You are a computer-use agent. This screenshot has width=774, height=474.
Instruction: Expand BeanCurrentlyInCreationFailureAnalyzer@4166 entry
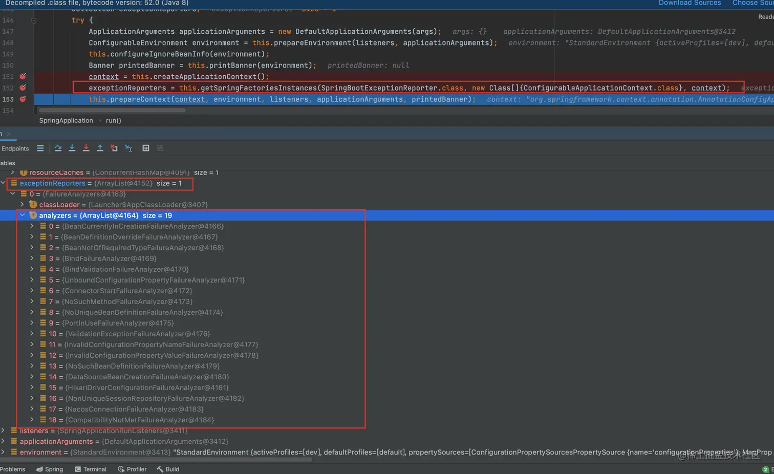coord(32,226)
